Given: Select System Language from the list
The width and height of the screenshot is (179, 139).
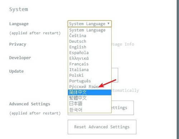Looking at the screenshot, I should coord(89,30).
